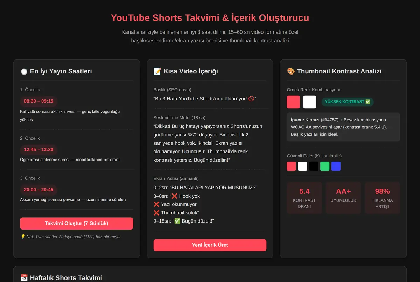This screenshot has width=420, height=282.
Task: Pick the large red sample color swatch
Action: click(293, 102)
